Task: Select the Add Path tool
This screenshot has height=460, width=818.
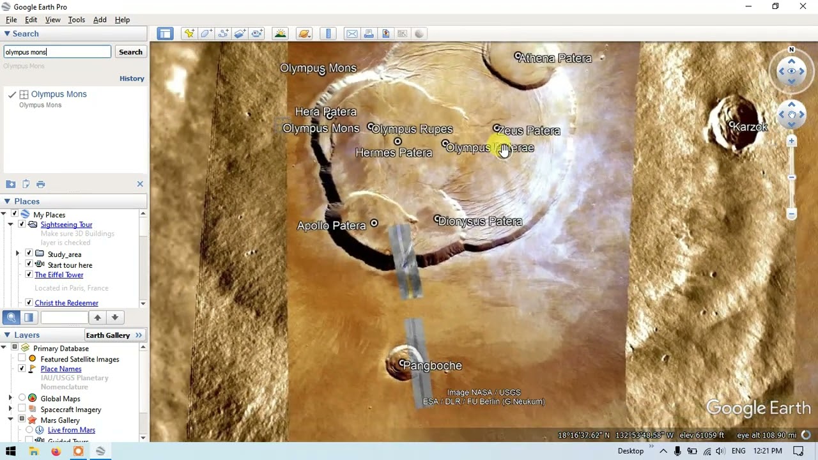Action: [224, 34]
